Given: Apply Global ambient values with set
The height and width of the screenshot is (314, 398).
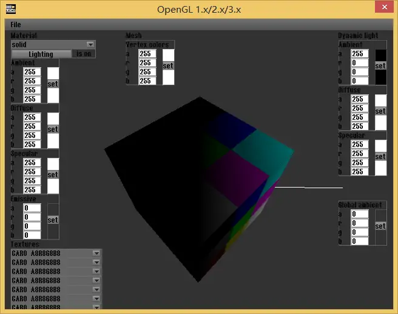Looking at the screenshot, I should (x=380, y=226).
